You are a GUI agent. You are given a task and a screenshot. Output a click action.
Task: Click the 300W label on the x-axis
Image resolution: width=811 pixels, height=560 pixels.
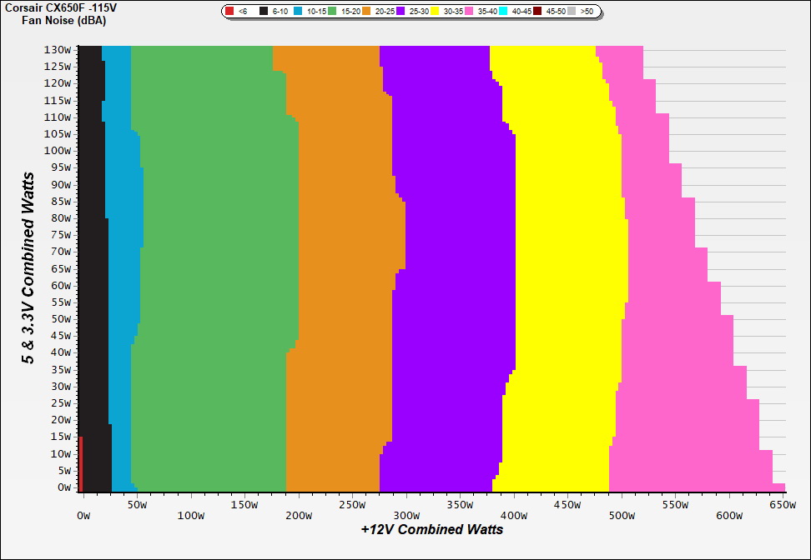[x=406, y=505]
